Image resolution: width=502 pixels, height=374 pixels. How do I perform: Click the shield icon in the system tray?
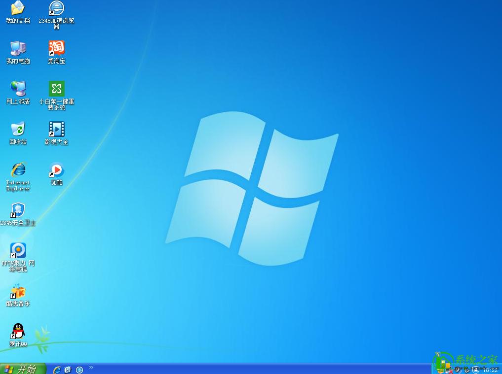(475, 370)
